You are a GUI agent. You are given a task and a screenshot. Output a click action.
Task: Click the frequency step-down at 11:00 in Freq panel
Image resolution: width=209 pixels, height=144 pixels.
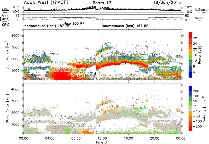(96, 18)
